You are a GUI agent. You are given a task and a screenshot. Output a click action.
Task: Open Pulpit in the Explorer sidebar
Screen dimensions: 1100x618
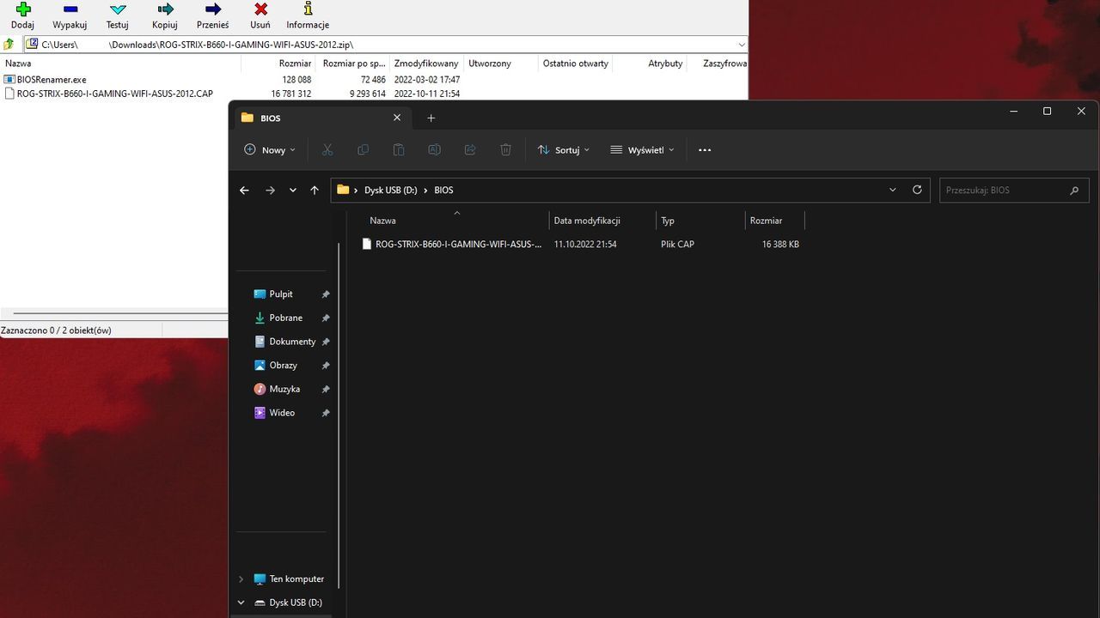click(281, 294)
